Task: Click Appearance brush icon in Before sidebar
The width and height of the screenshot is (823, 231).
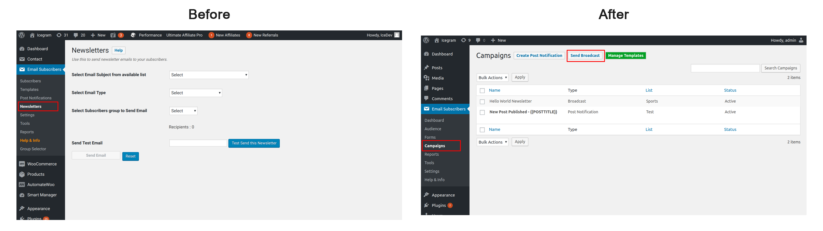Action: pyautogui.click(x=22, y=208)
